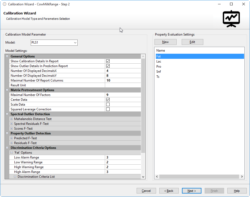This screenshot has width=250, height=197.
Task: Click the wizard gear icon in title bar
Action: (x=4, y=4)
